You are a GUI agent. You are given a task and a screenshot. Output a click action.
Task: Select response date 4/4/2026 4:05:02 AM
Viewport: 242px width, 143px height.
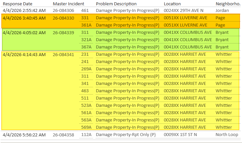(x=24, y=33)
